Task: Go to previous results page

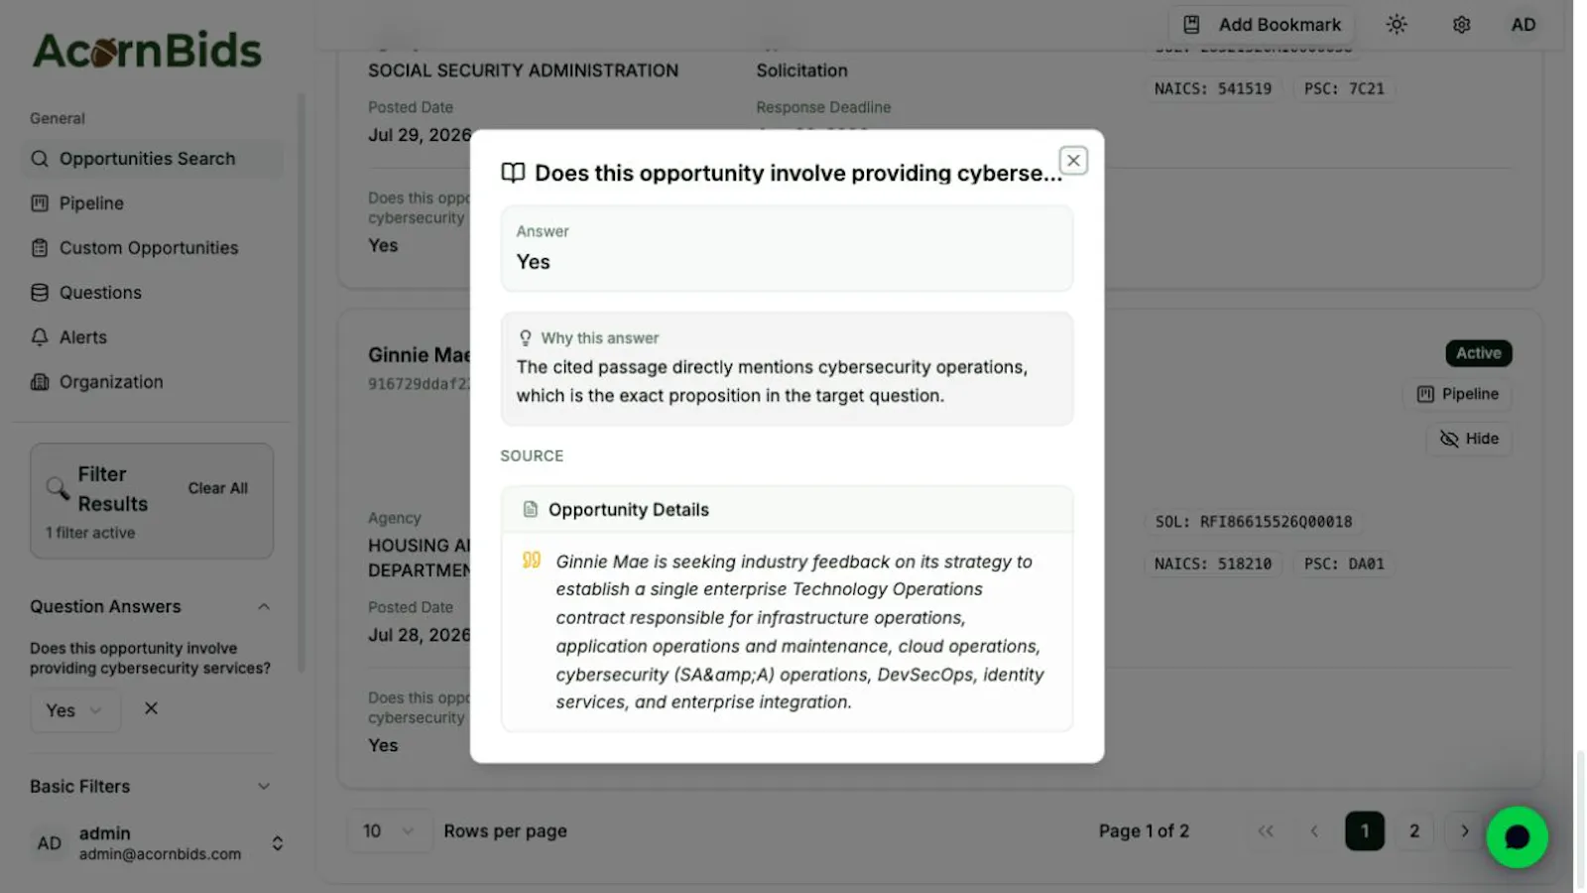Action: (x=1314, y=831)
